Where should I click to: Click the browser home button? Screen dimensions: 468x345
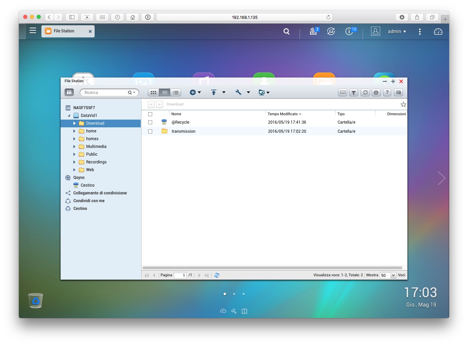[x=133, y=17]
